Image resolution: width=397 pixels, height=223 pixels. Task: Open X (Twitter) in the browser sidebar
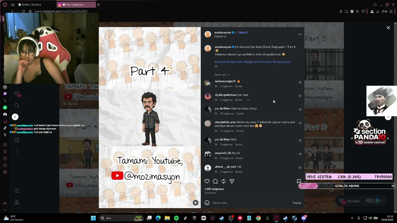(x=5, y=135)
